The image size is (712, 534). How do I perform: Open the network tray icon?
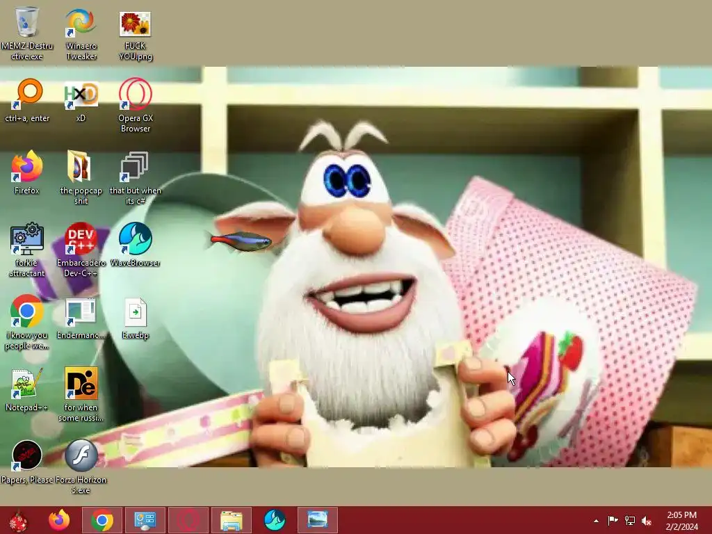pos(630,520)
